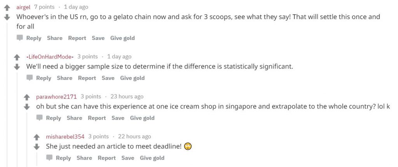Reply to airgel's gelato comment

[34, 38]
